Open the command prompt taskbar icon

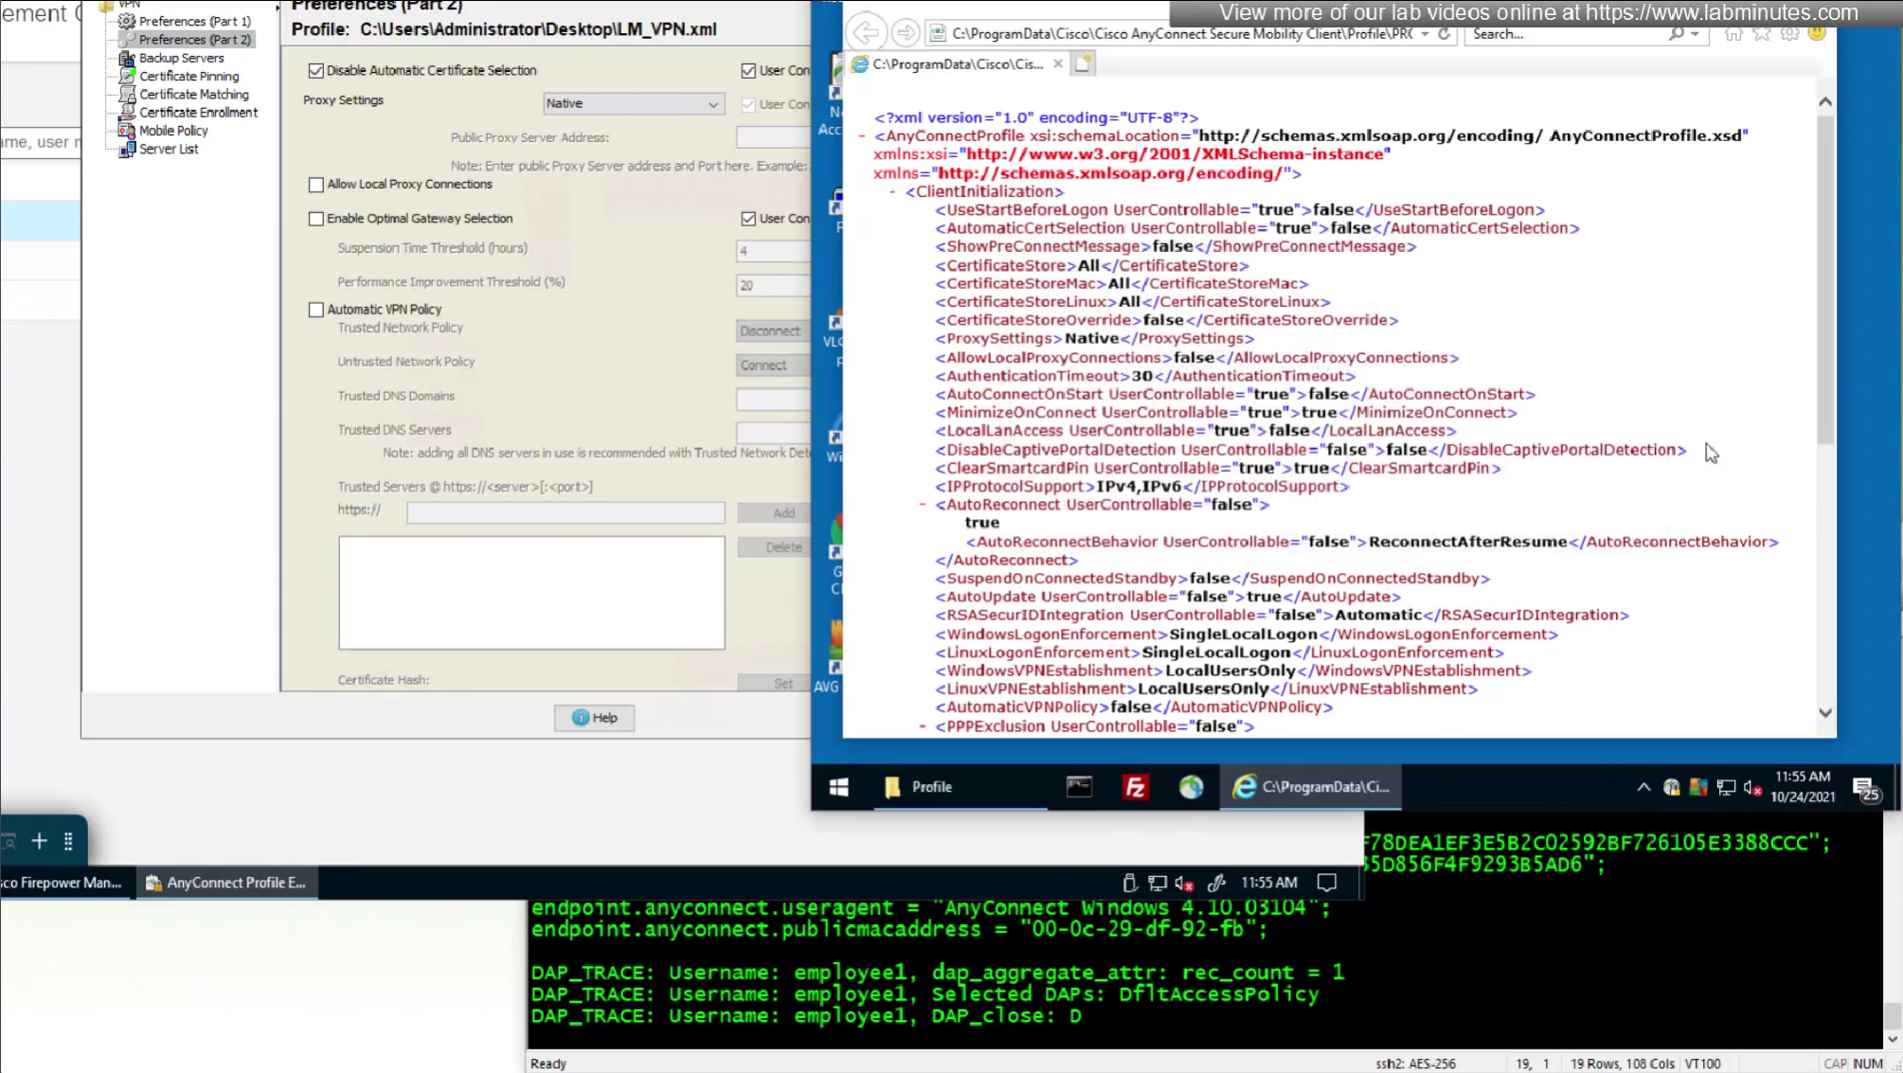[x=1079, y=787]
